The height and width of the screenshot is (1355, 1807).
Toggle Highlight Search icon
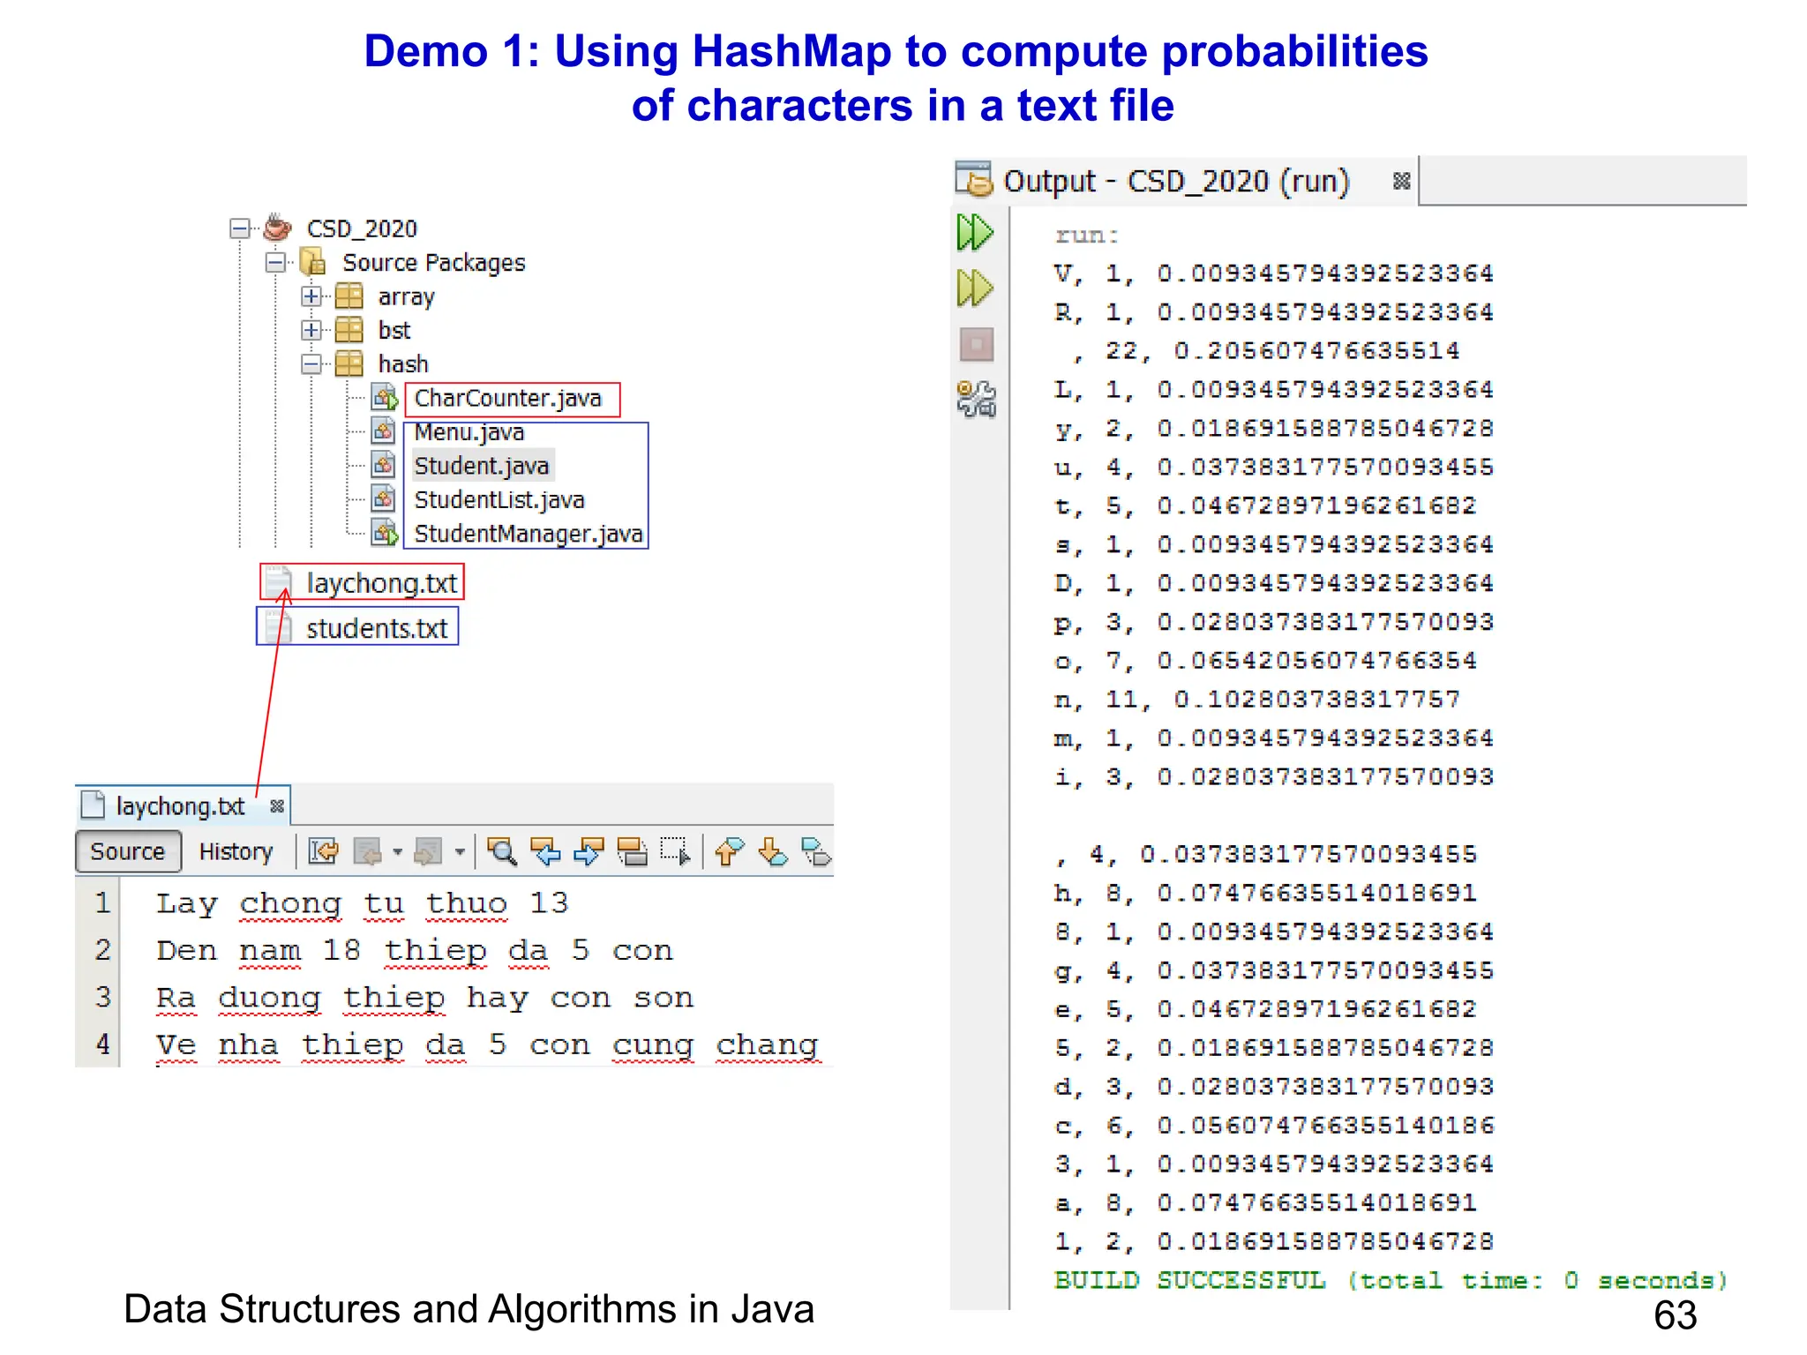tap(632, 852)
